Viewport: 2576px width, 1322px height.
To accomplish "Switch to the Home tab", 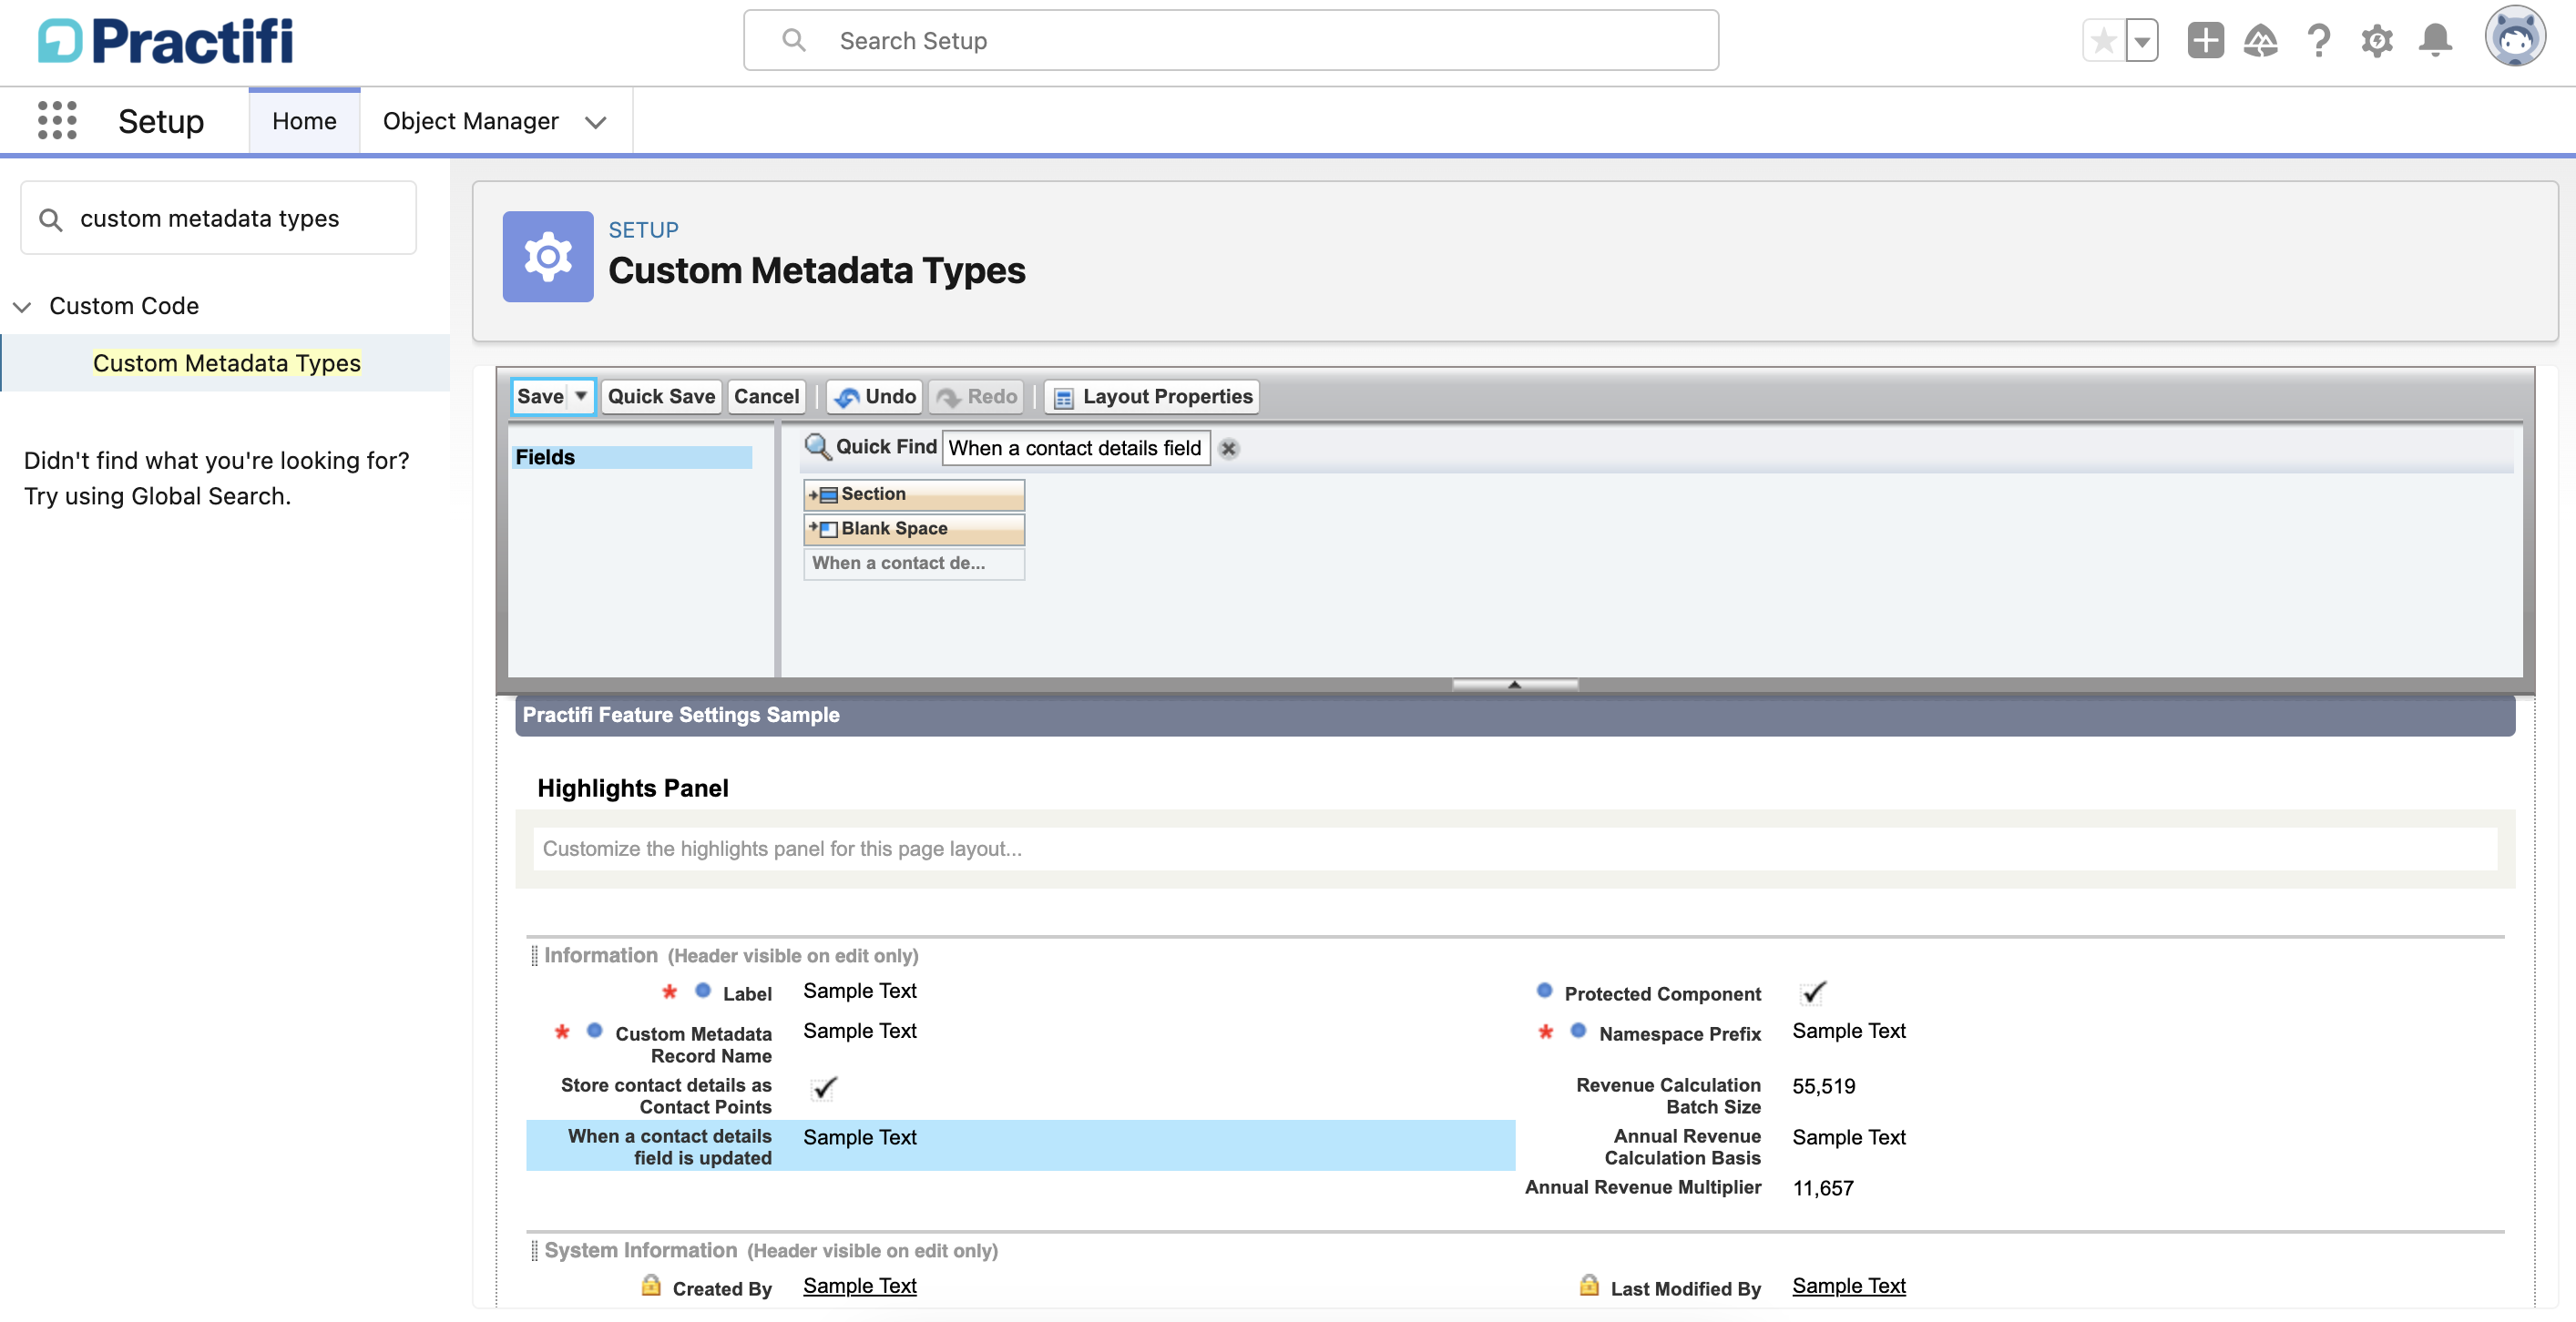I will coord(304,121).
